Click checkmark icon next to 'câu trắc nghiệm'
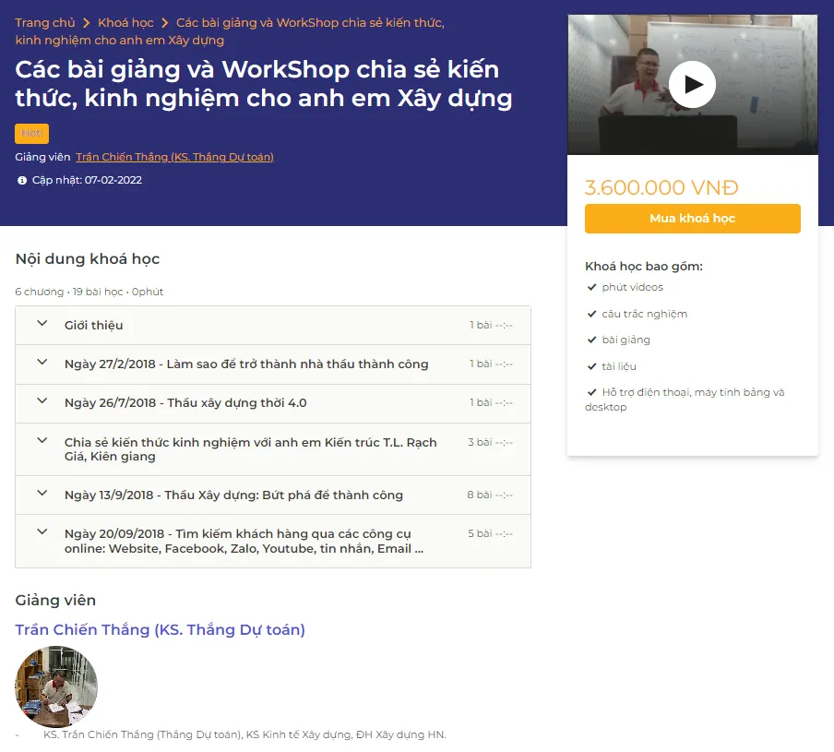Viewport: 834px width, 752px height. tap(591, 314)
